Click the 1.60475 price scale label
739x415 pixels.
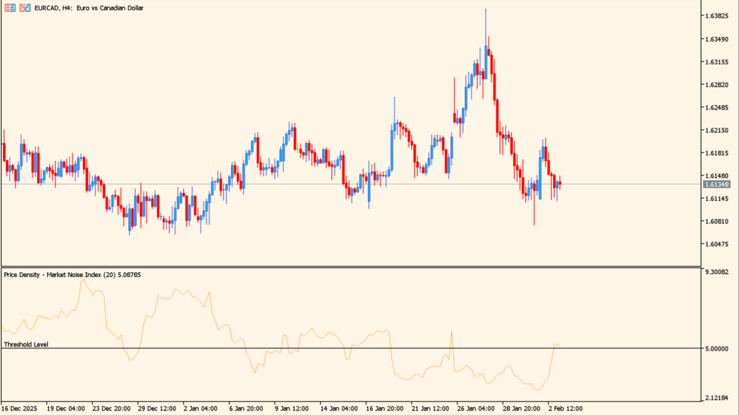click(x=716, y=244)
